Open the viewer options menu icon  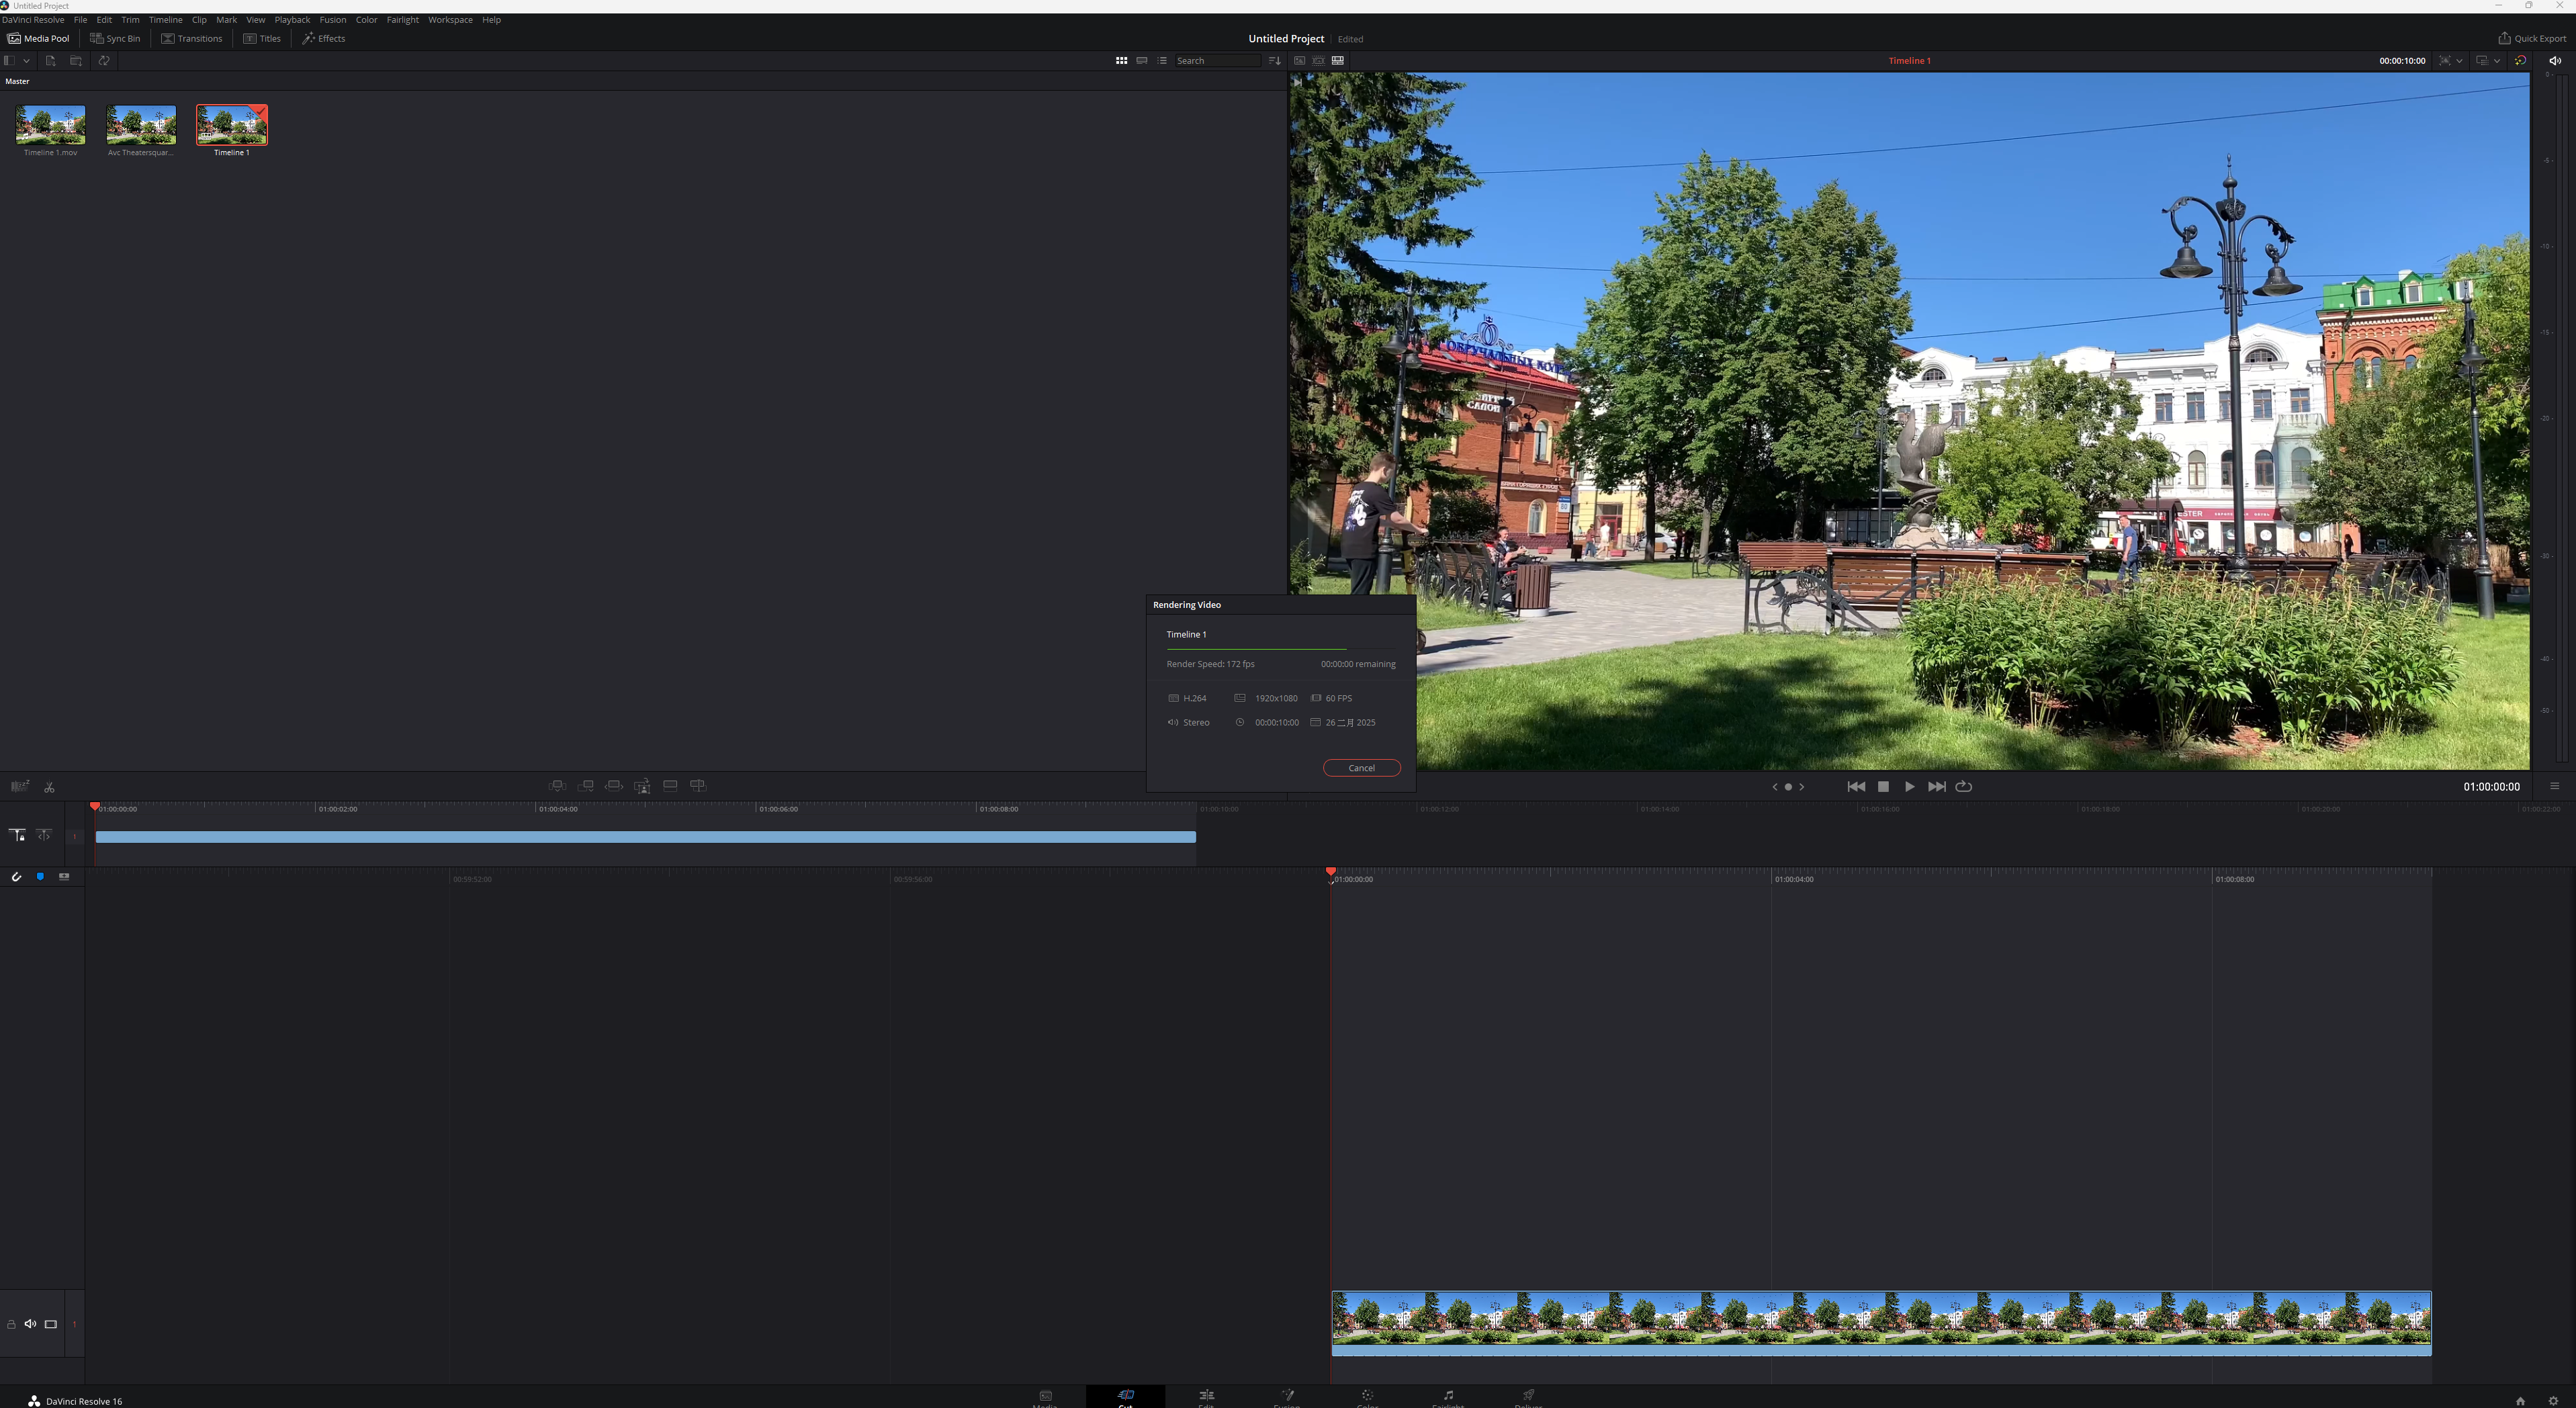[x=2554, y=787]
